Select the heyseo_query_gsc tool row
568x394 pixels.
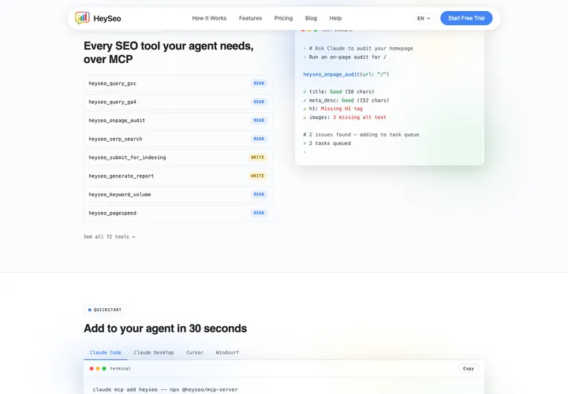177,84
